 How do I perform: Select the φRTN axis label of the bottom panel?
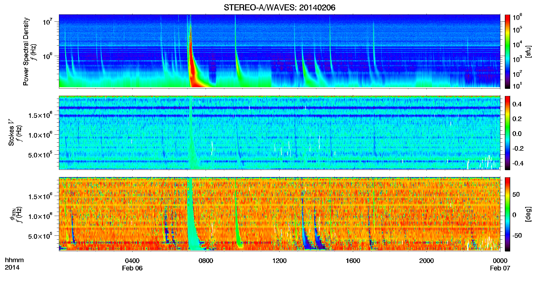coord(12,215)
